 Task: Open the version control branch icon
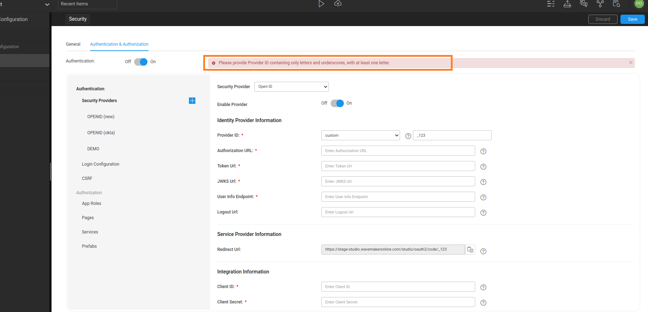coord(600,4)
